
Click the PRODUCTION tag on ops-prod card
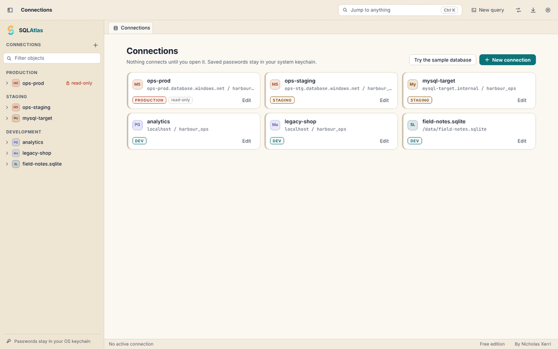(x=149, y=100)
